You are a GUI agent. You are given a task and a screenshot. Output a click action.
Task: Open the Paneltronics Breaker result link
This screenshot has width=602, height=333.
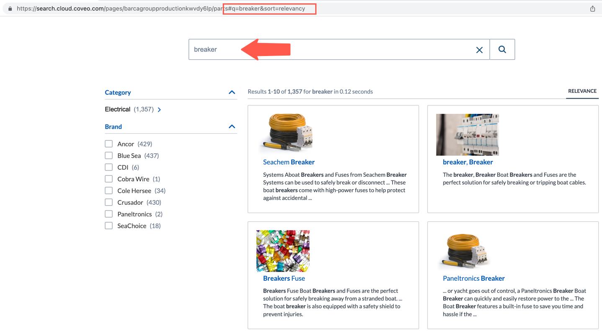[473, 278]
